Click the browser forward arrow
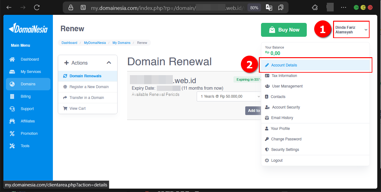The width and height of the screenshot is (381, 192). click(x=23, y=7)
